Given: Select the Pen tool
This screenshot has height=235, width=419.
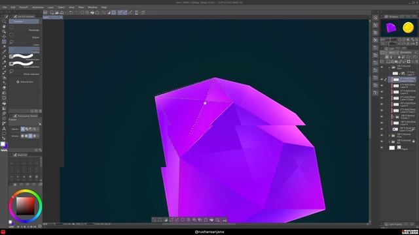Looking at the screenshot, I should pos(4,57).
